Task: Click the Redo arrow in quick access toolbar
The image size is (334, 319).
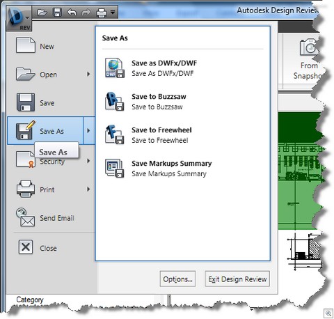Action: [86, 12]
